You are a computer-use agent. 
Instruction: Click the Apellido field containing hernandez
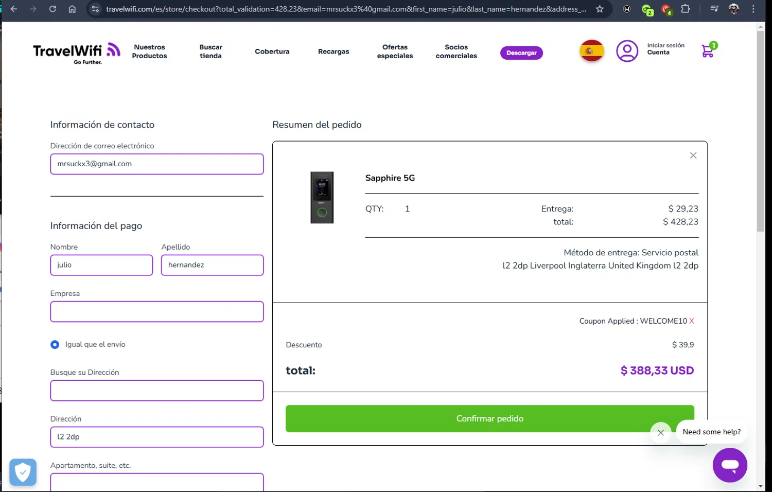click(x=212, y=265)
